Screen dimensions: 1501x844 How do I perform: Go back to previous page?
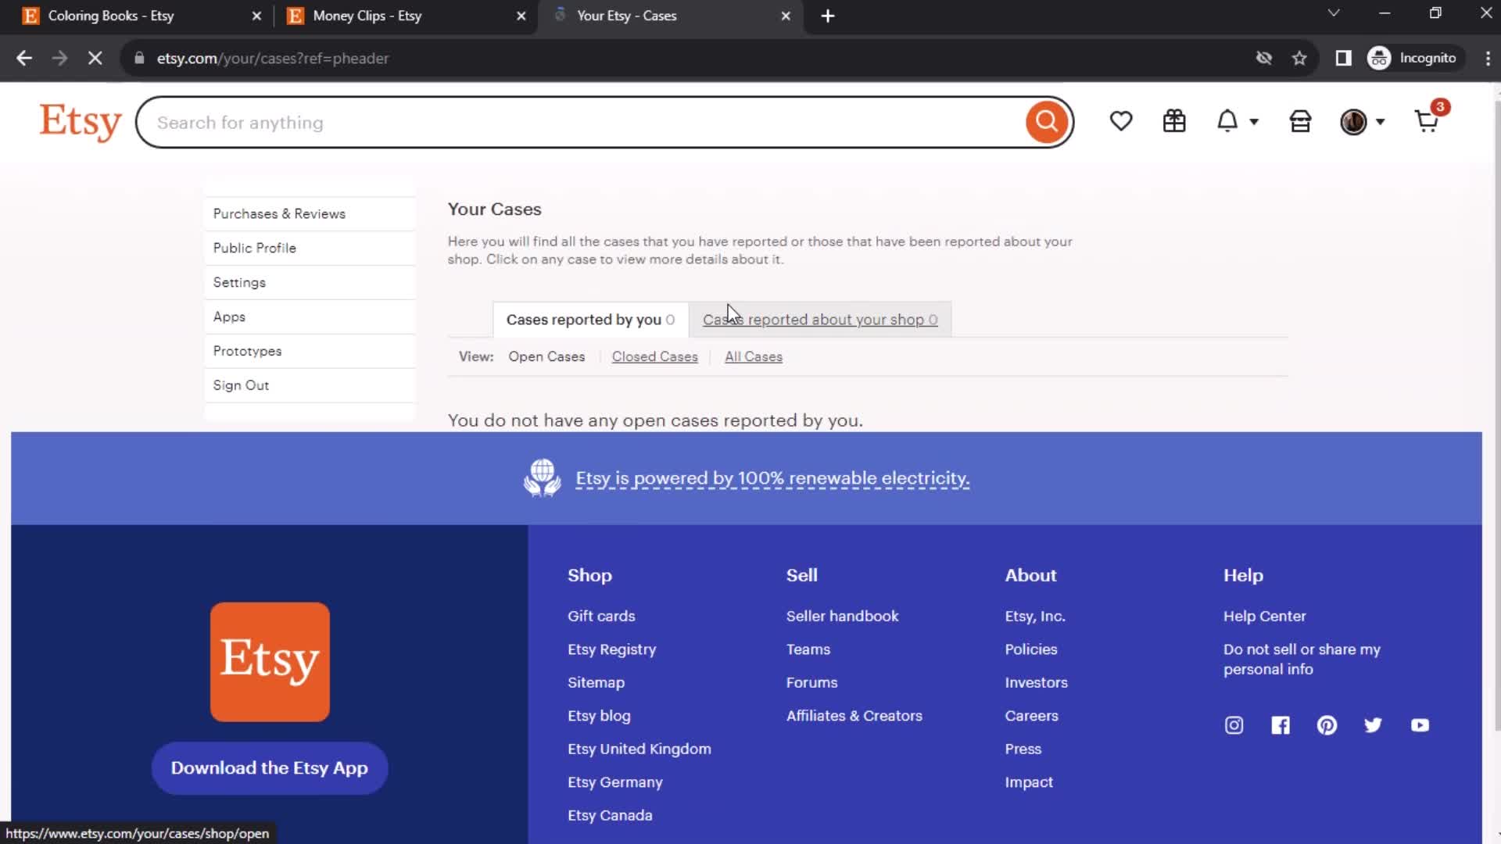click(x=24, y=58)
